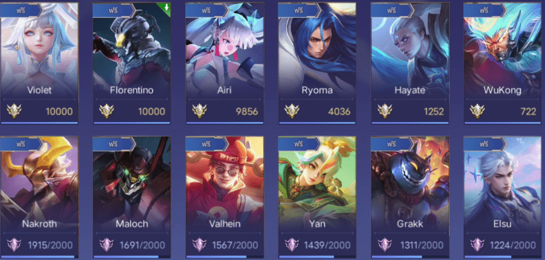
Task: Select the Elsu hero portrait
Action: pyautogui.click(x=504, y=184)
